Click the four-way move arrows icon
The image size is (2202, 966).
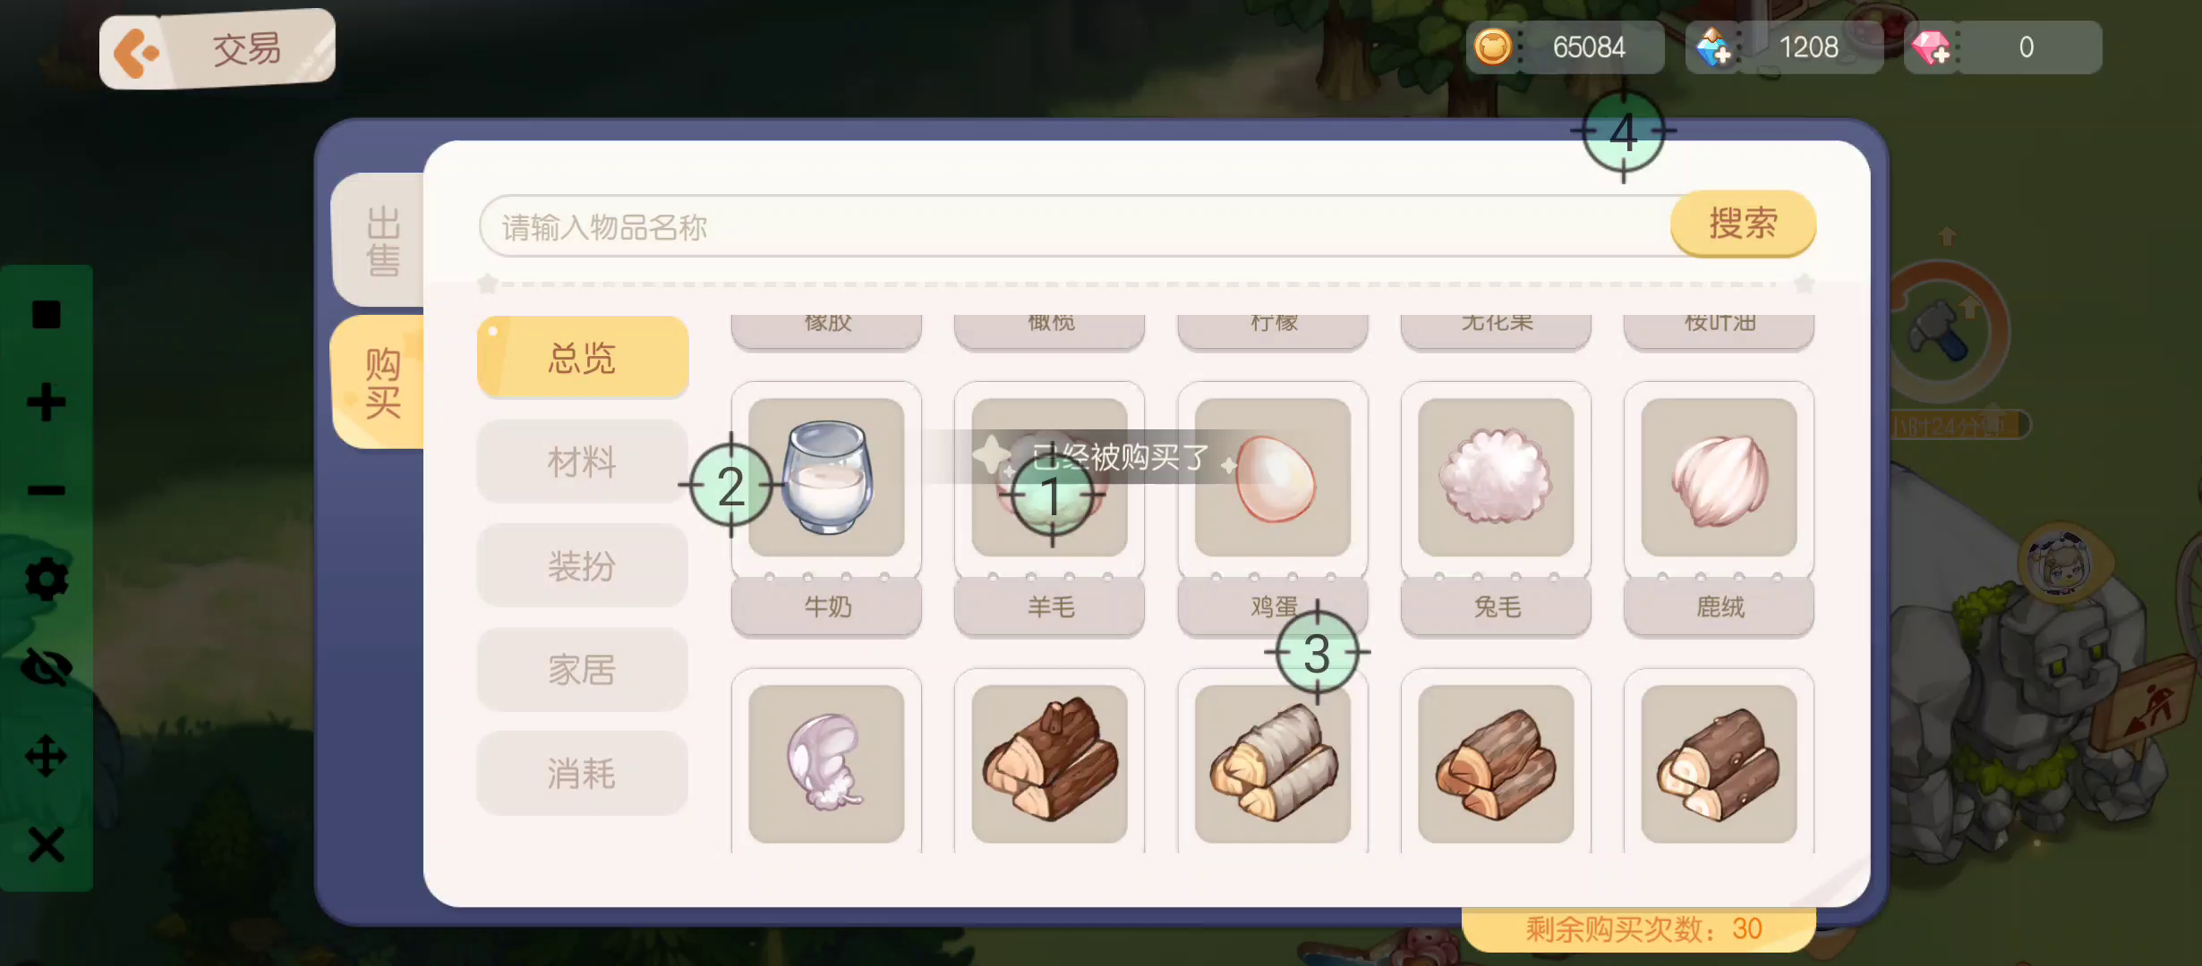[x=46, y=756]
